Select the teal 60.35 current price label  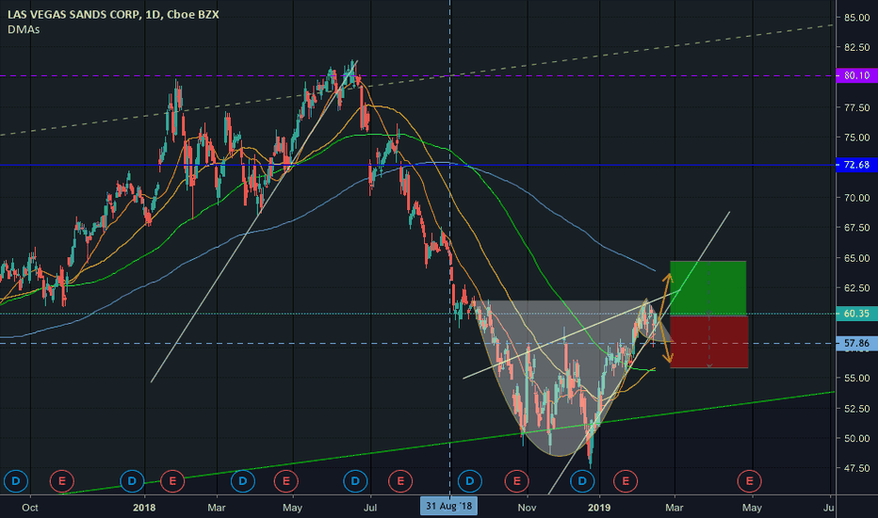coord(856,314)
